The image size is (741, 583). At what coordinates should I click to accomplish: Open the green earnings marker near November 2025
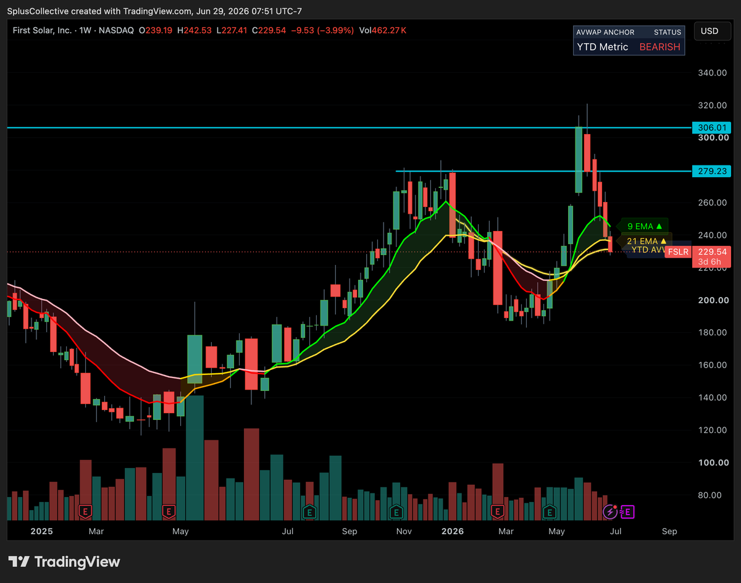pyautogui.click(x=395, y=511)
